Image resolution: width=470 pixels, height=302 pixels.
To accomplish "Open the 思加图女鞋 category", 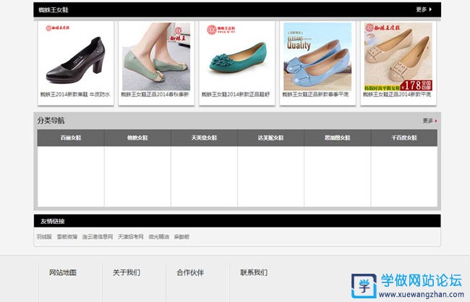I will (x=337, y=138).
